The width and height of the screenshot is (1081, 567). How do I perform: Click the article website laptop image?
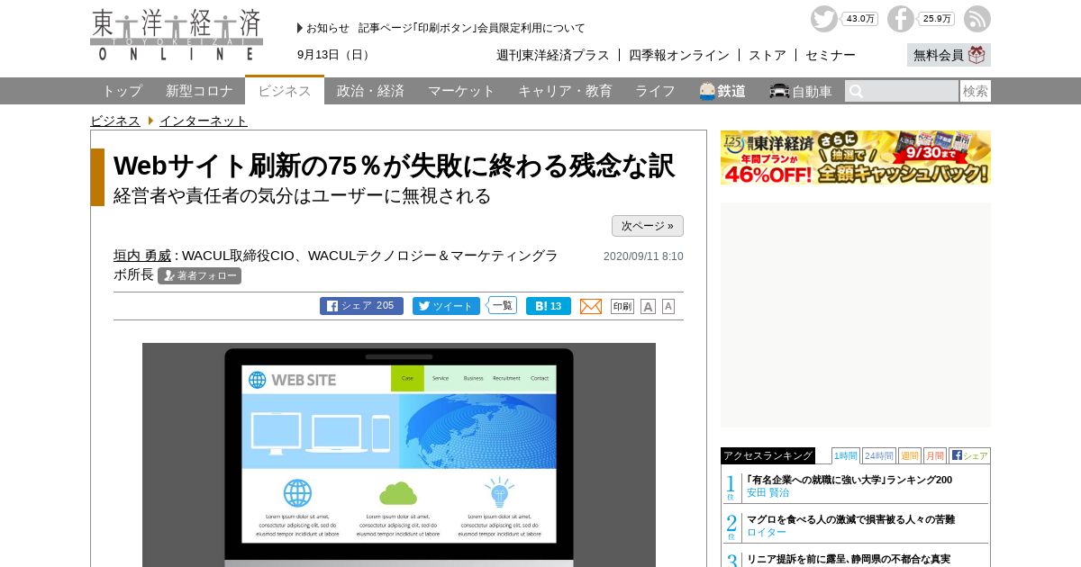tap(399, 454)
